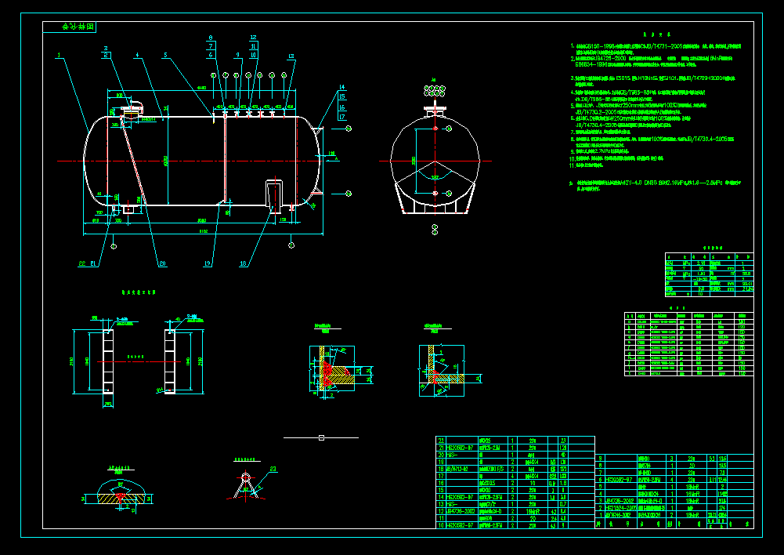Image resolution: width=784 pixels, height=555 pixels.
Task: Select callout number 22 at bottom left of the vessel
Action: pyautogui.click(x=82, y=263)
